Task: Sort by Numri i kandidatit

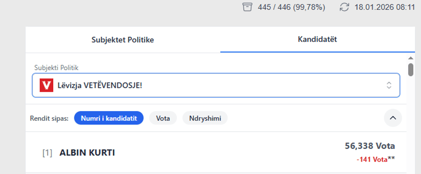Action: (108, 118)
